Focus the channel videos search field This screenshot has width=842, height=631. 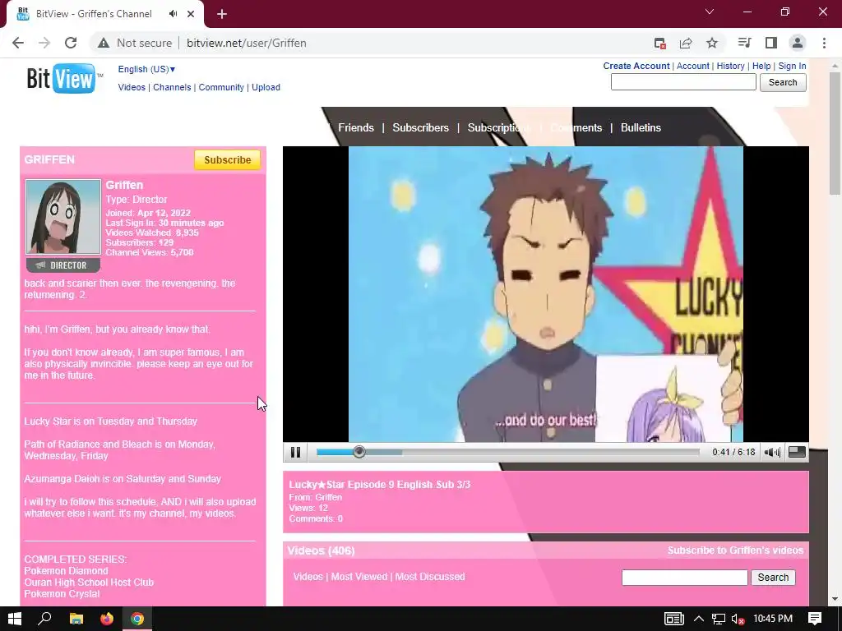684,578
